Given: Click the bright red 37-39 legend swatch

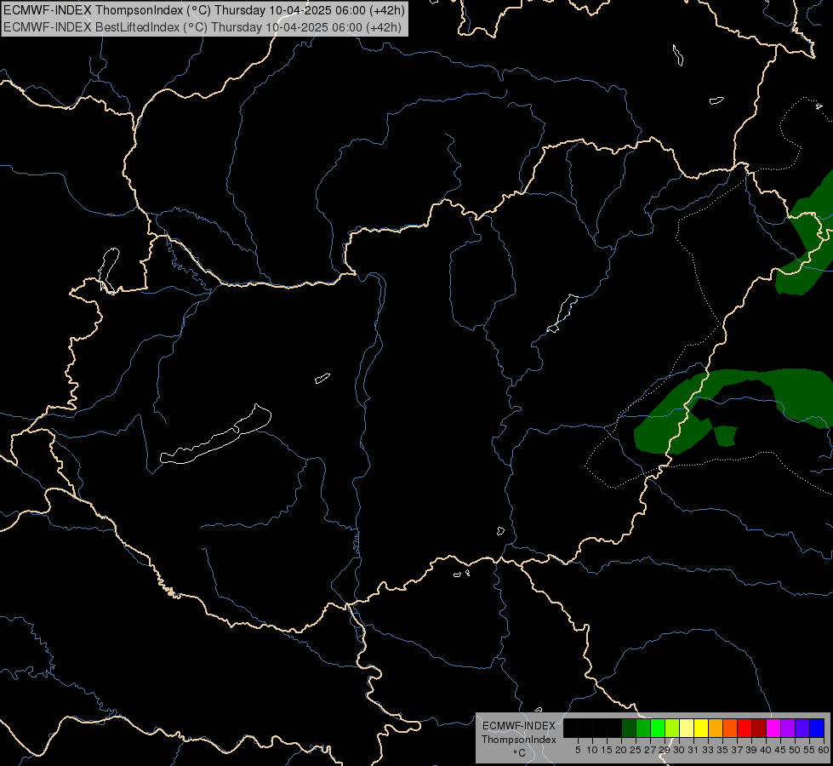Looking at the screenshot, I should pos(745,728).
